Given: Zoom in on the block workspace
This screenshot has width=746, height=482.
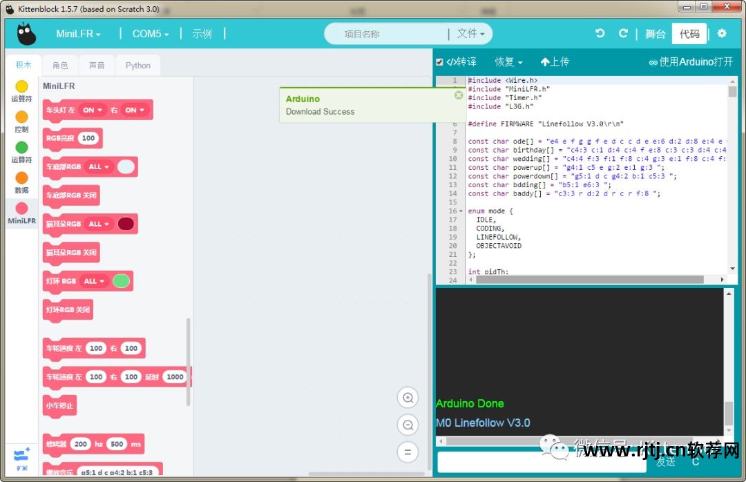Looking at the screenshot, I should 408,398.
